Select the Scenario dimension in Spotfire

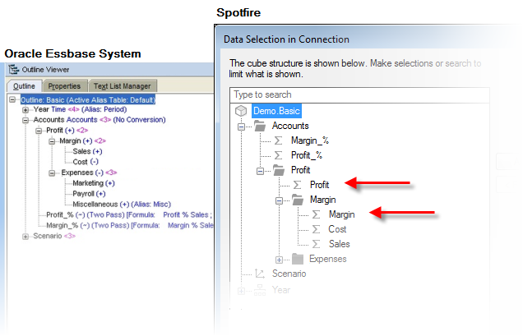tap(289, 274)
